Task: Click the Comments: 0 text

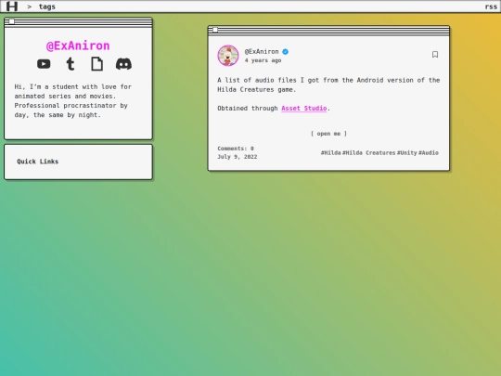Action: (x=236, y=149)
